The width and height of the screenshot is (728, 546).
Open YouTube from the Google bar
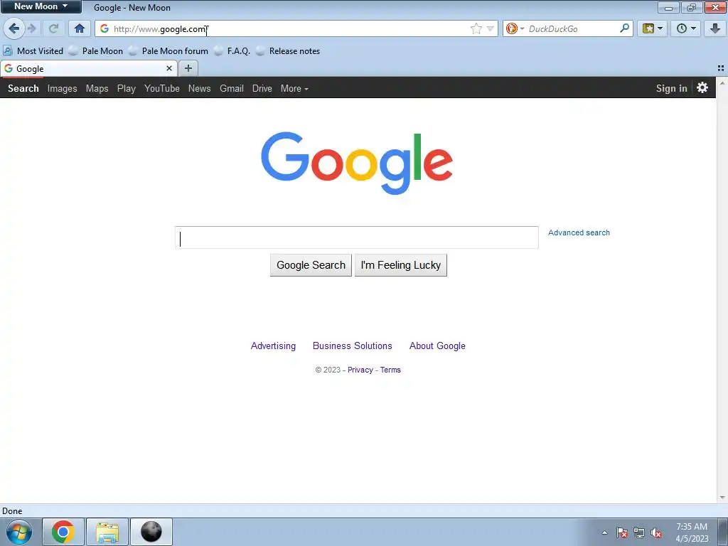click(161, 88)
